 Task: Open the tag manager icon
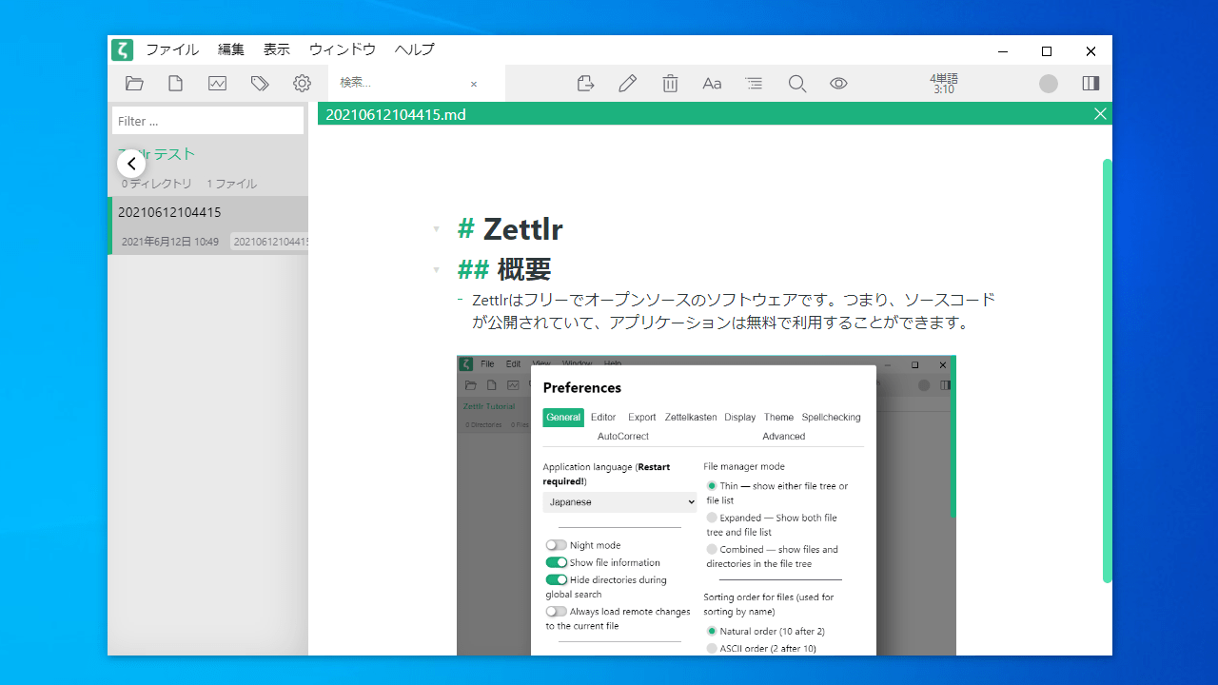[260, 84]
